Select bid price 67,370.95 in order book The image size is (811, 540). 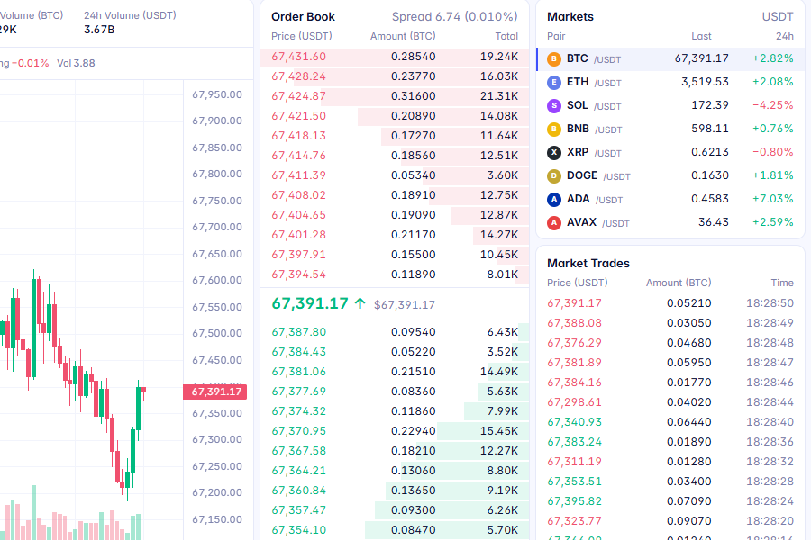[298, 431]
